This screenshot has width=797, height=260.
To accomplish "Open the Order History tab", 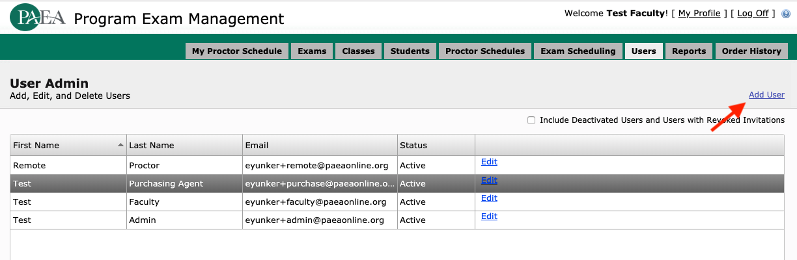I will [x=751, y=51].
